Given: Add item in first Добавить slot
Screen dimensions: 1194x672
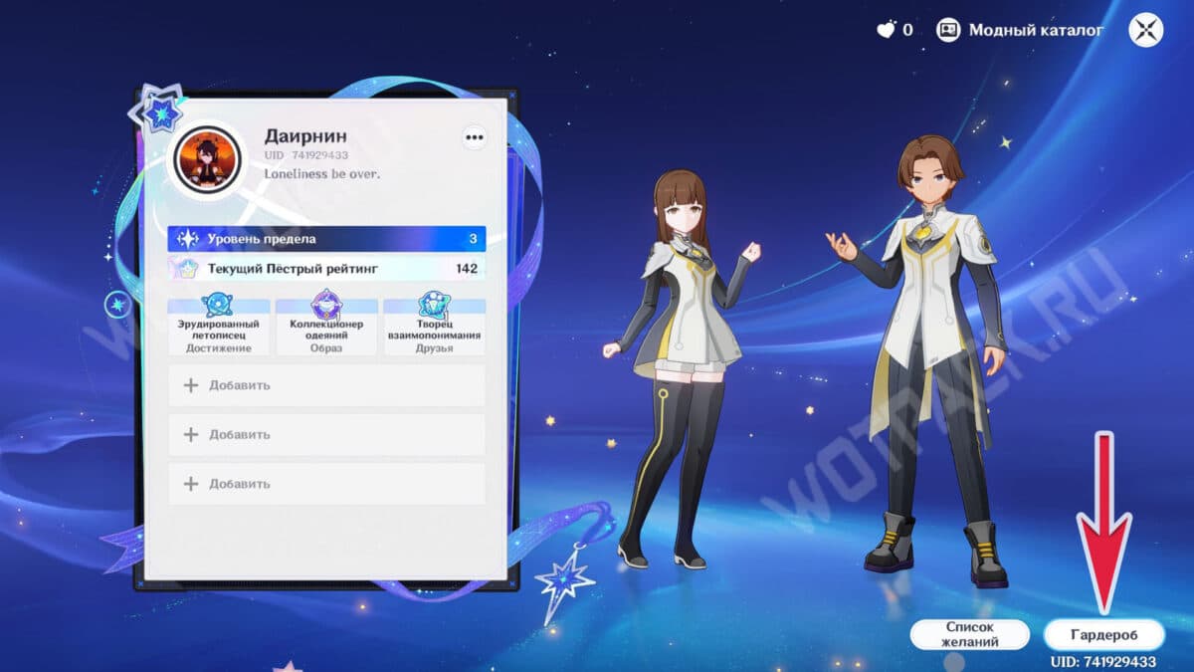Looking at the screenshot, I should [x=326, y=385].
